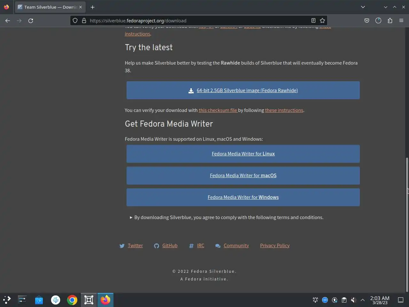Click the Community chat bubbles icon
The width and height of the screenshot is (409, 307).
[x=218, y=246]
